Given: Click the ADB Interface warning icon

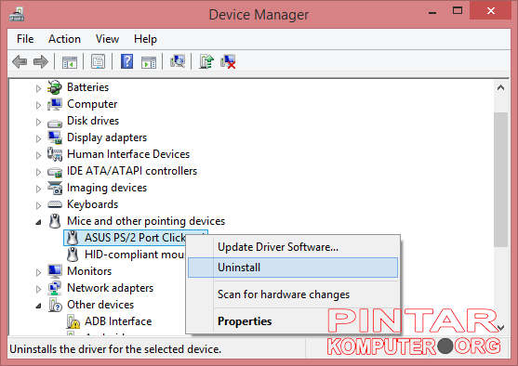Looking at the screenshot, I should [x=73, y=321].
